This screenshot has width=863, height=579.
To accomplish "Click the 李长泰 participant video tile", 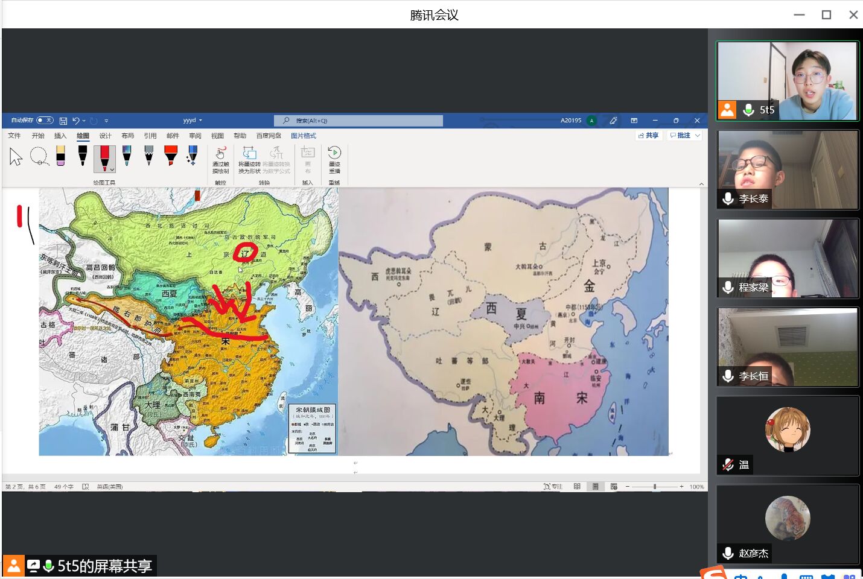I will pos(787,169).
